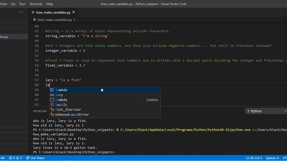
Task: Click the python.exe path in terminal
Action: pos(185,130)
